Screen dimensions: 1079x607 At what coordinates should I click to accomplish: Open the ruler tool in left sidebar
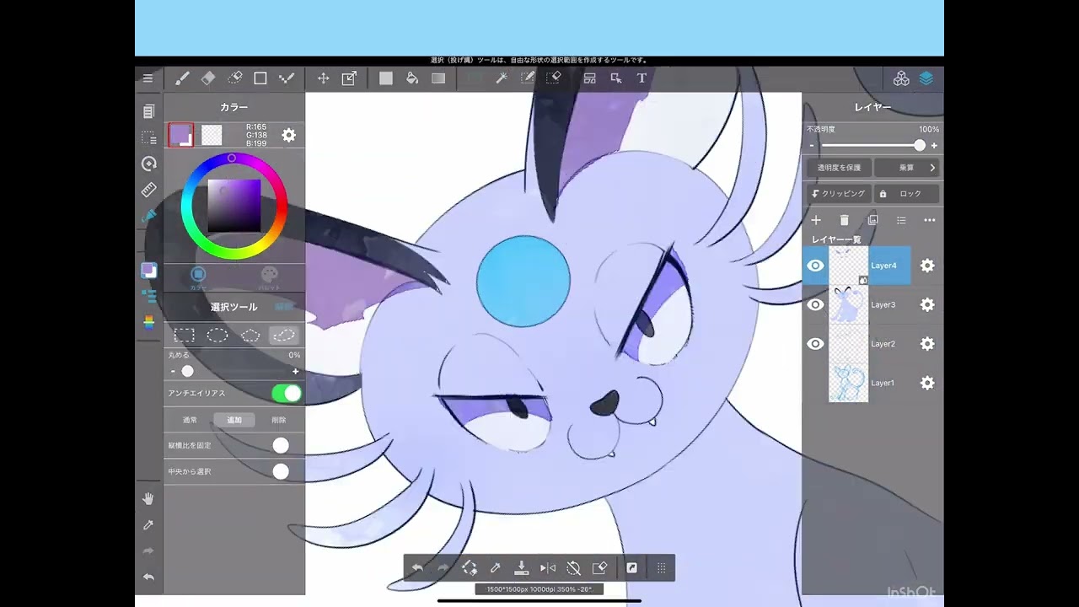[x=149, y=190]
